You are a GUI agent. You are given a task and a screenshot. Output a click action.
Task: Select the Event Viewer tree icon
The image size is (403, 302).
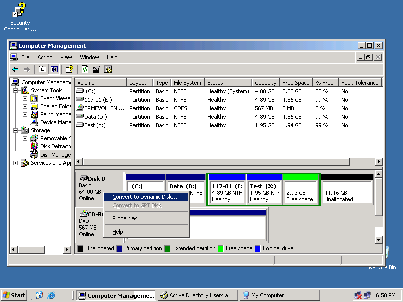point(34,98)
